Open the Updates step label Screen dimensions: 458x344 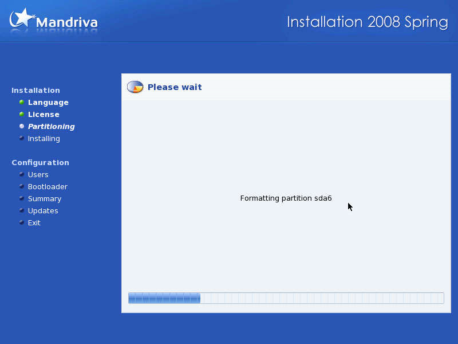(43, 211)
